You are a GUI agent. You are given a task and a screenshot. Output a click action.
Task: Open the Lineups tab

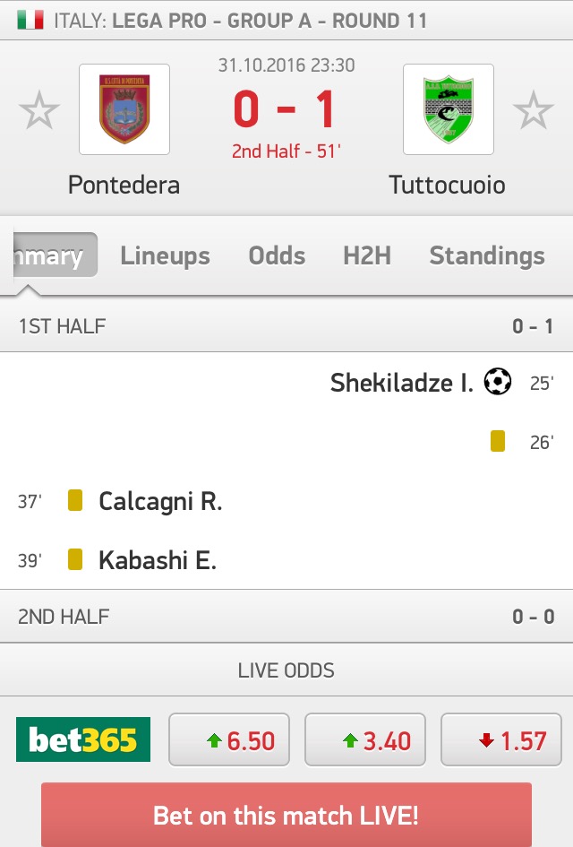166,256
